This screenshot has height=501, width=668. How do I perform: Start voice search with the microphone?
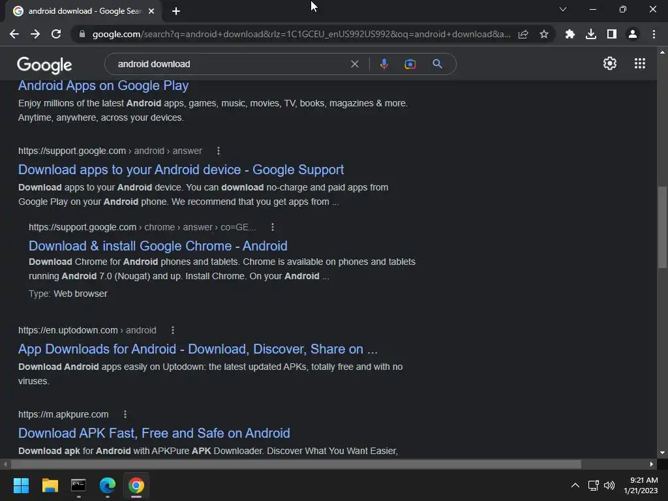tap(384, 64)
